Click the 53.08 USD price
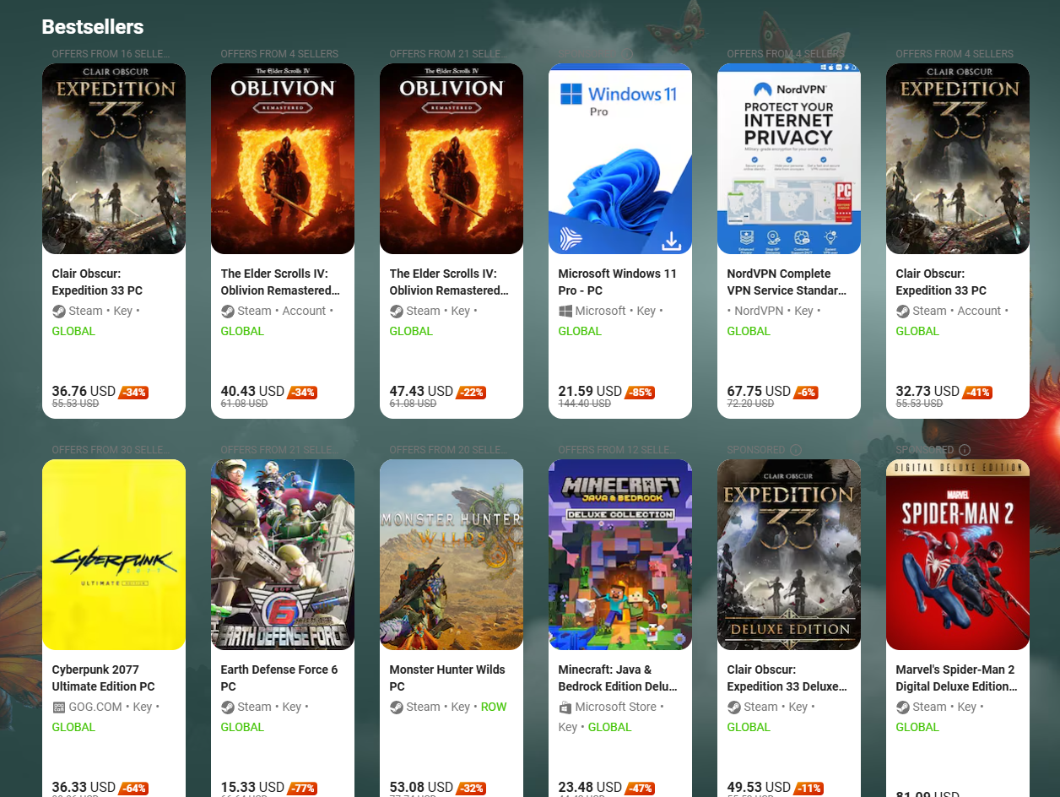Viewport: 1060px width, 797px height. coord(421,788)
